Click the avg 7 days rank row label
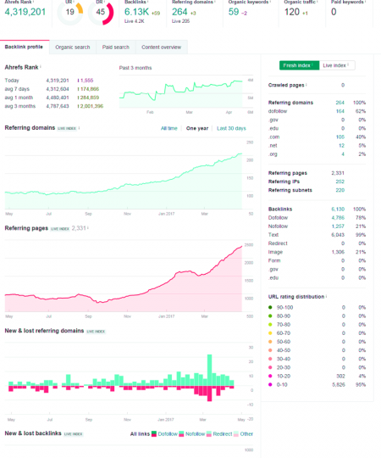 pos(17,89)
